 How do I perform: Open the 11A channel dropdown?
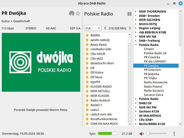click(92, 28)
